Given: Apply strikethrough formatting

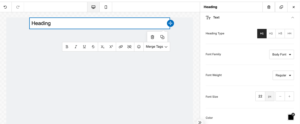Looking at the screenshot, I should coord(93,47).
